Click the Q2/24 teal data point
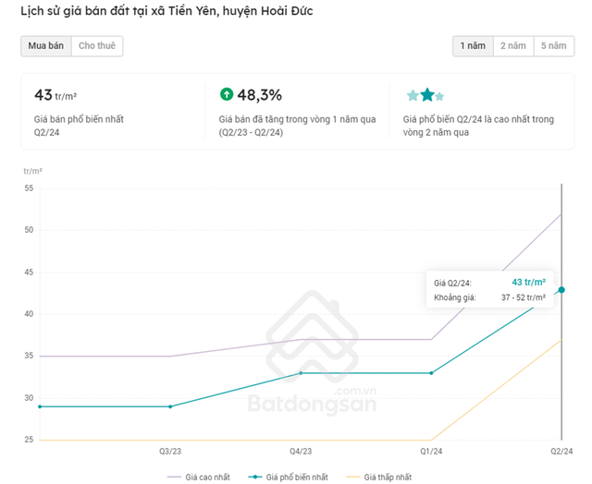 (561, 290)
